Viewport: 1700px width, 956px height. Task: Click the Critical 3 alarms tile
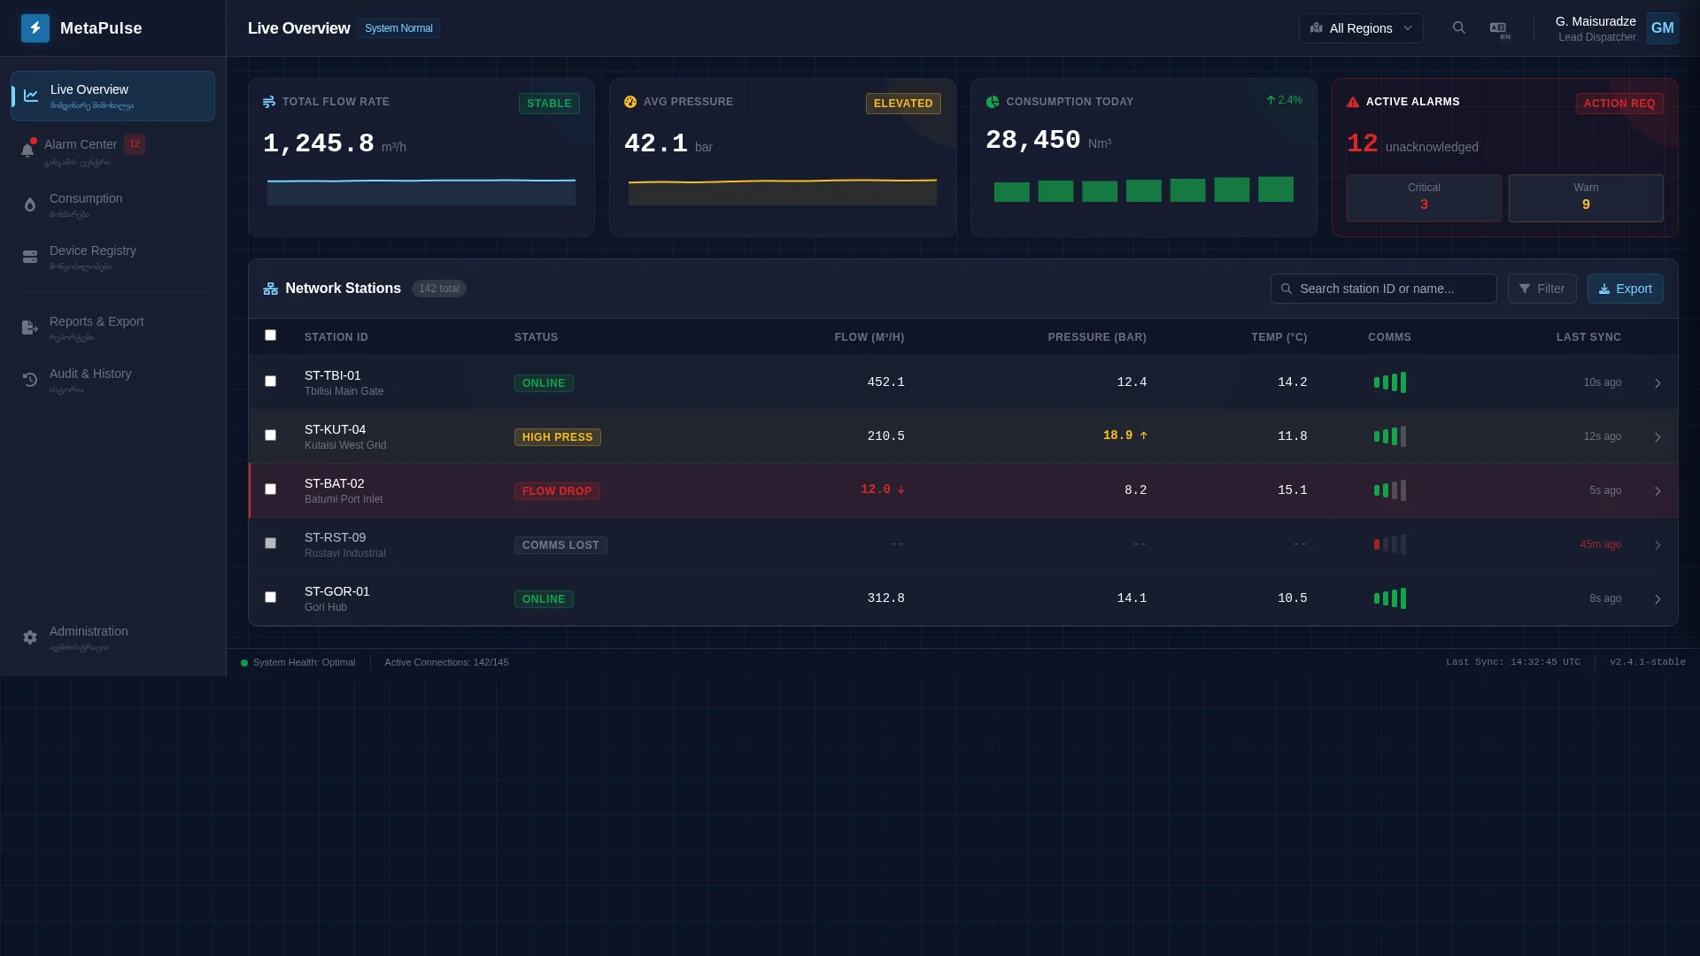[x=1424, y=197]
